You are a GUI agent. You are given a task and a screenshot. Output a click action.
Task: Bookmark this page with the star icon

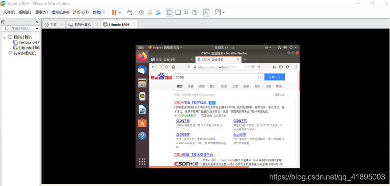pyautogui.click(x=259, y=67)
